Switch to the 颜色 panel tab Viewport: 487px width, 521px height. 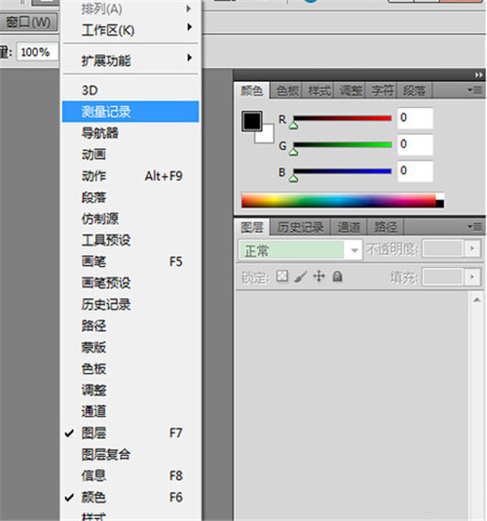pyautogui.click(x=252, y=91)
